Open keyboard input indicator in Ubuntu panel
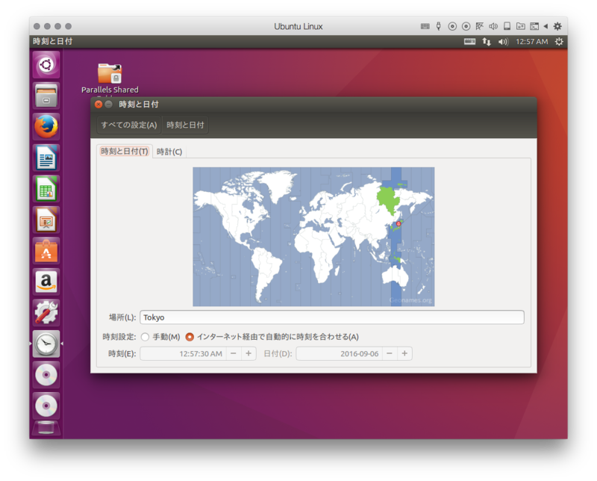597x481 pixels. pos(469,42)
